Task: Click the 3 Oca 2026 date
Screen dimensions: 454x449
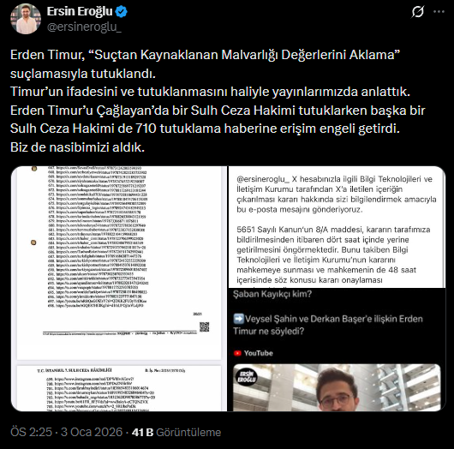Action: click(92, 432)
